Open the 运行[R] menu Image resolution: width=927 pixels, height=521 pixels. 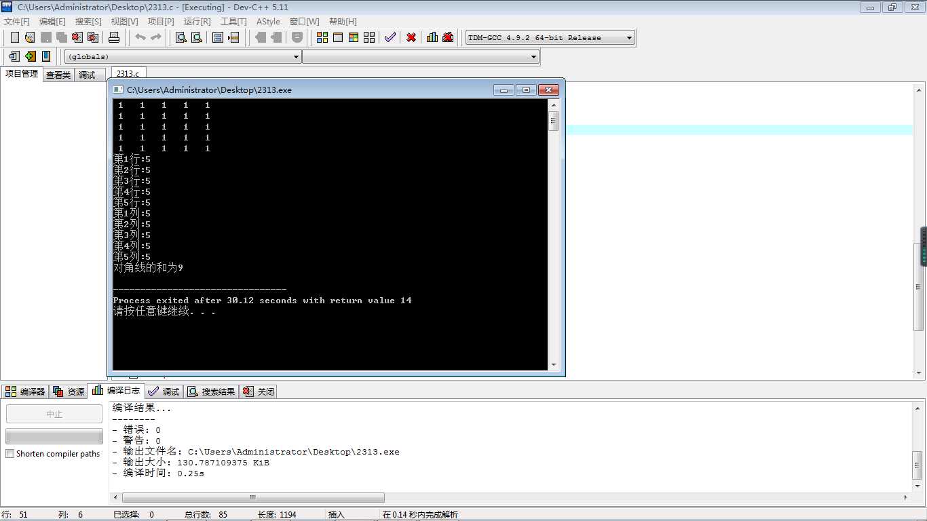click(x=197, y=21)
